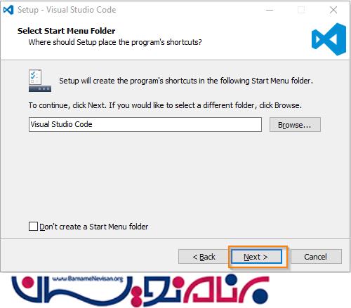Click the BarnameNevisan website logo below the dialog
The height and width of the screenshot is (308, 351).
pyautogui.click(x=140, y=290)
